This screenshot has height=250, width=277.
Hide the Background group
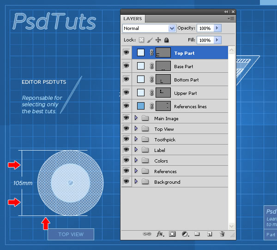click(x=126, y=181)
